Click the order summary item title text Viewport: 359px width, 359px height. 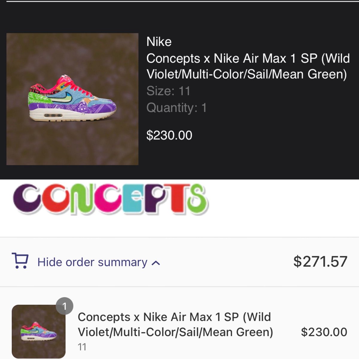click(x=175, y=325)
